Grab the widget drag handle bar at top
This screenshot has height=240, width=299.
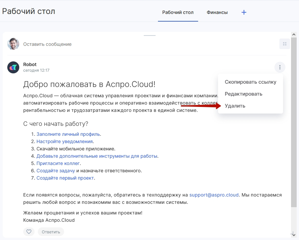[149, 36]
